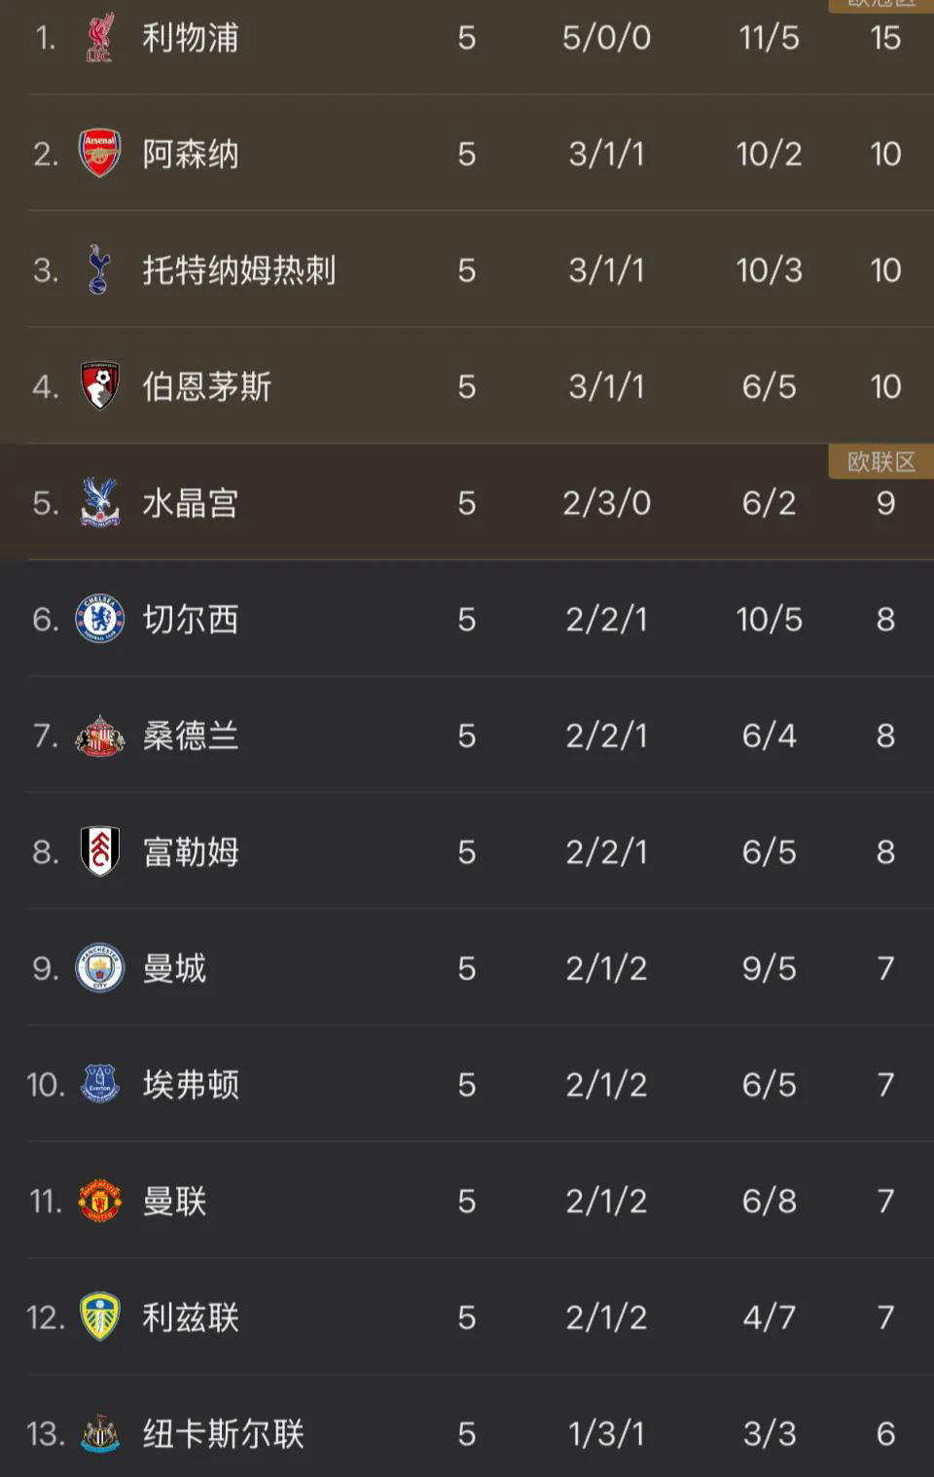The height and width of the screenshot is (1477, 934).
Task: Click the Newcastle United crest
Action: pyautogui.click(x=99, y=1433)
